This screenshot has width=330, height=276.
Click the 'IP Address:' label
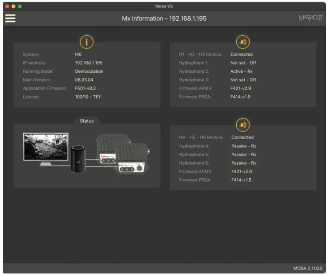(34, 63)
